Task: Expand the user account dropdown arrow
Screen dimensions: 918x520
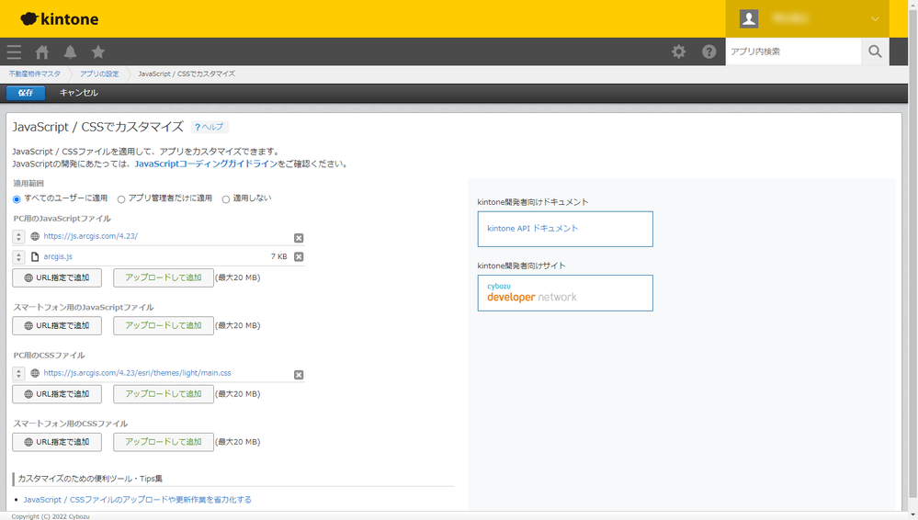Action: pyautogui.click(x=875, y=18)
